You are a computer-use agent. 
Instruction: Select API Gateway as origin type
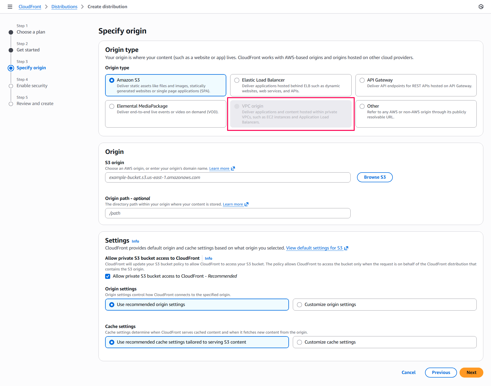click(x=362, y=80)
